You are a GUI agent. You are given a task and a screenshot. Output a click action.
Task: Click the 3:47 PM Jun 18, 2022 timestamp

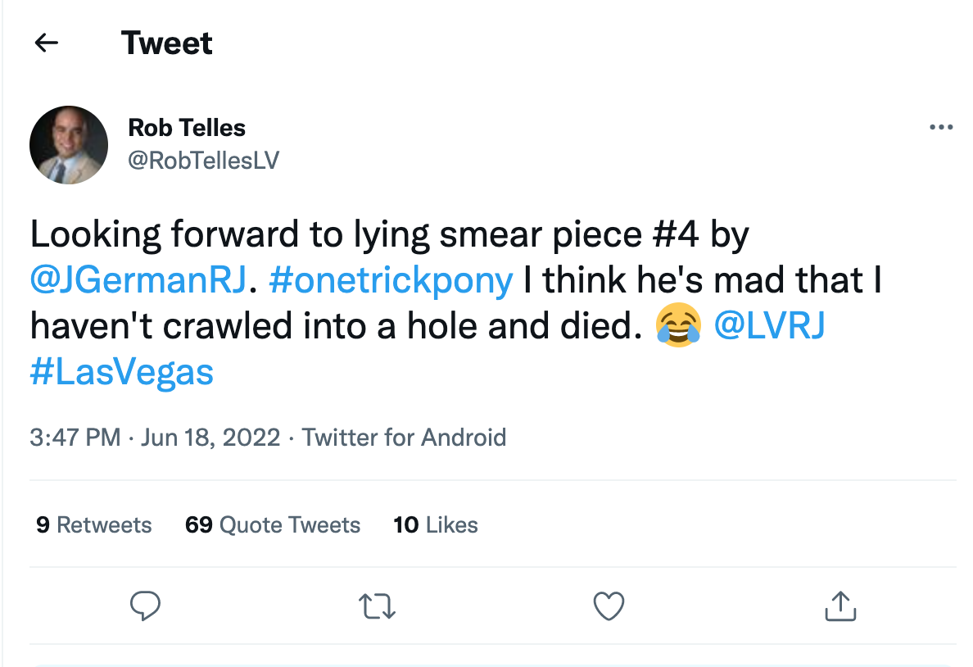(x=155, y=437)
